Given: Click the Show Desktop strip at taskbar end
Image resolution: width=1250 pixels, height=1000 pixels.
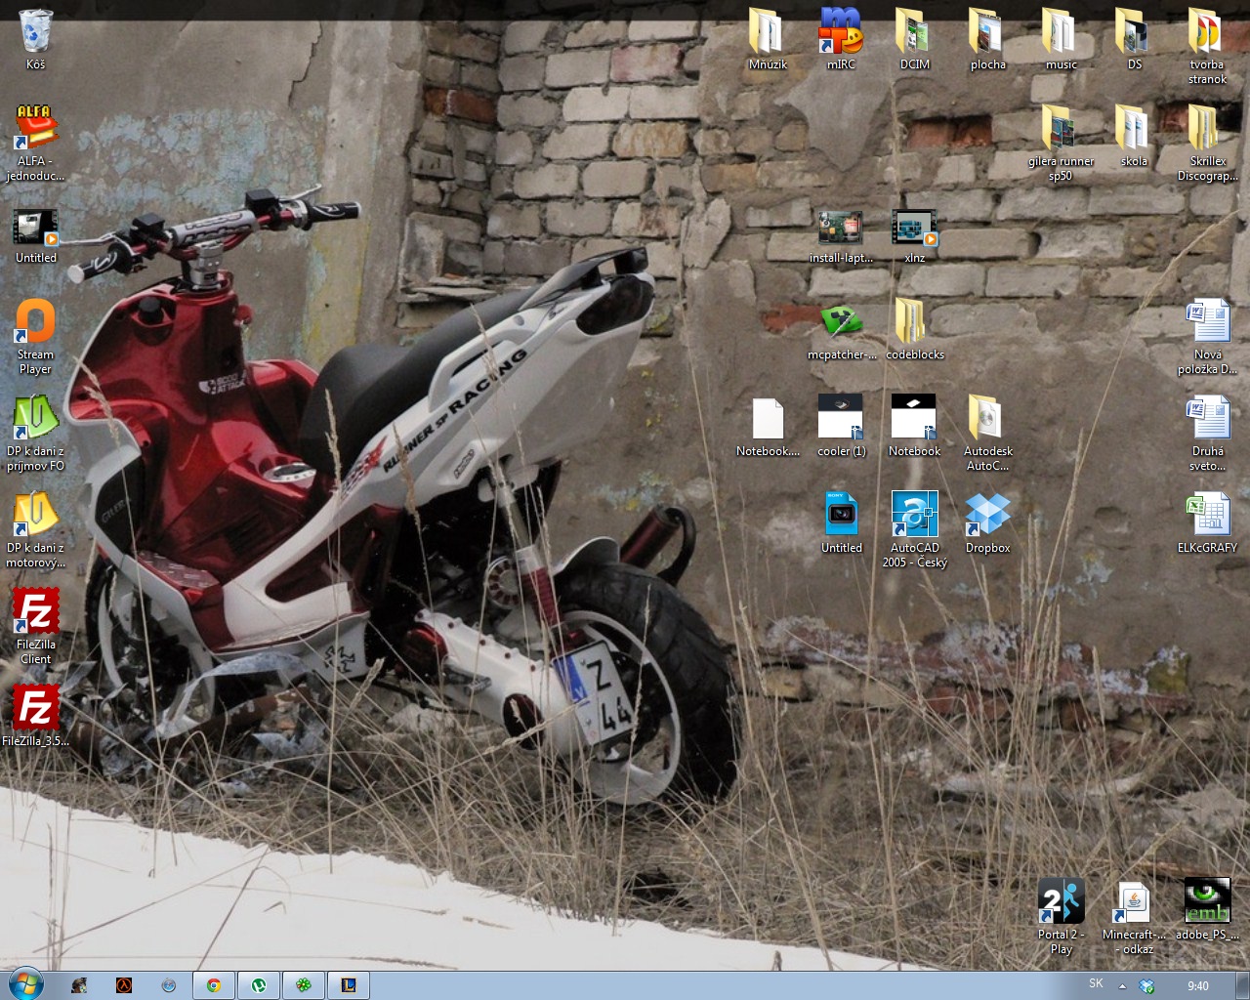Looking at the screenshot, I should click(1243, 985).
